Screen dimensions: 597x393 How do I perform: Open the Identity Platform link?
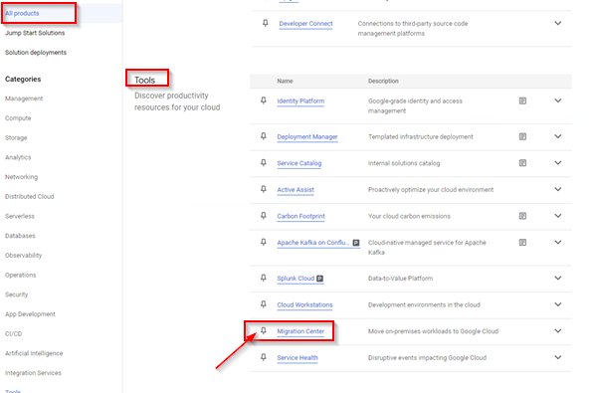[300, 101]
